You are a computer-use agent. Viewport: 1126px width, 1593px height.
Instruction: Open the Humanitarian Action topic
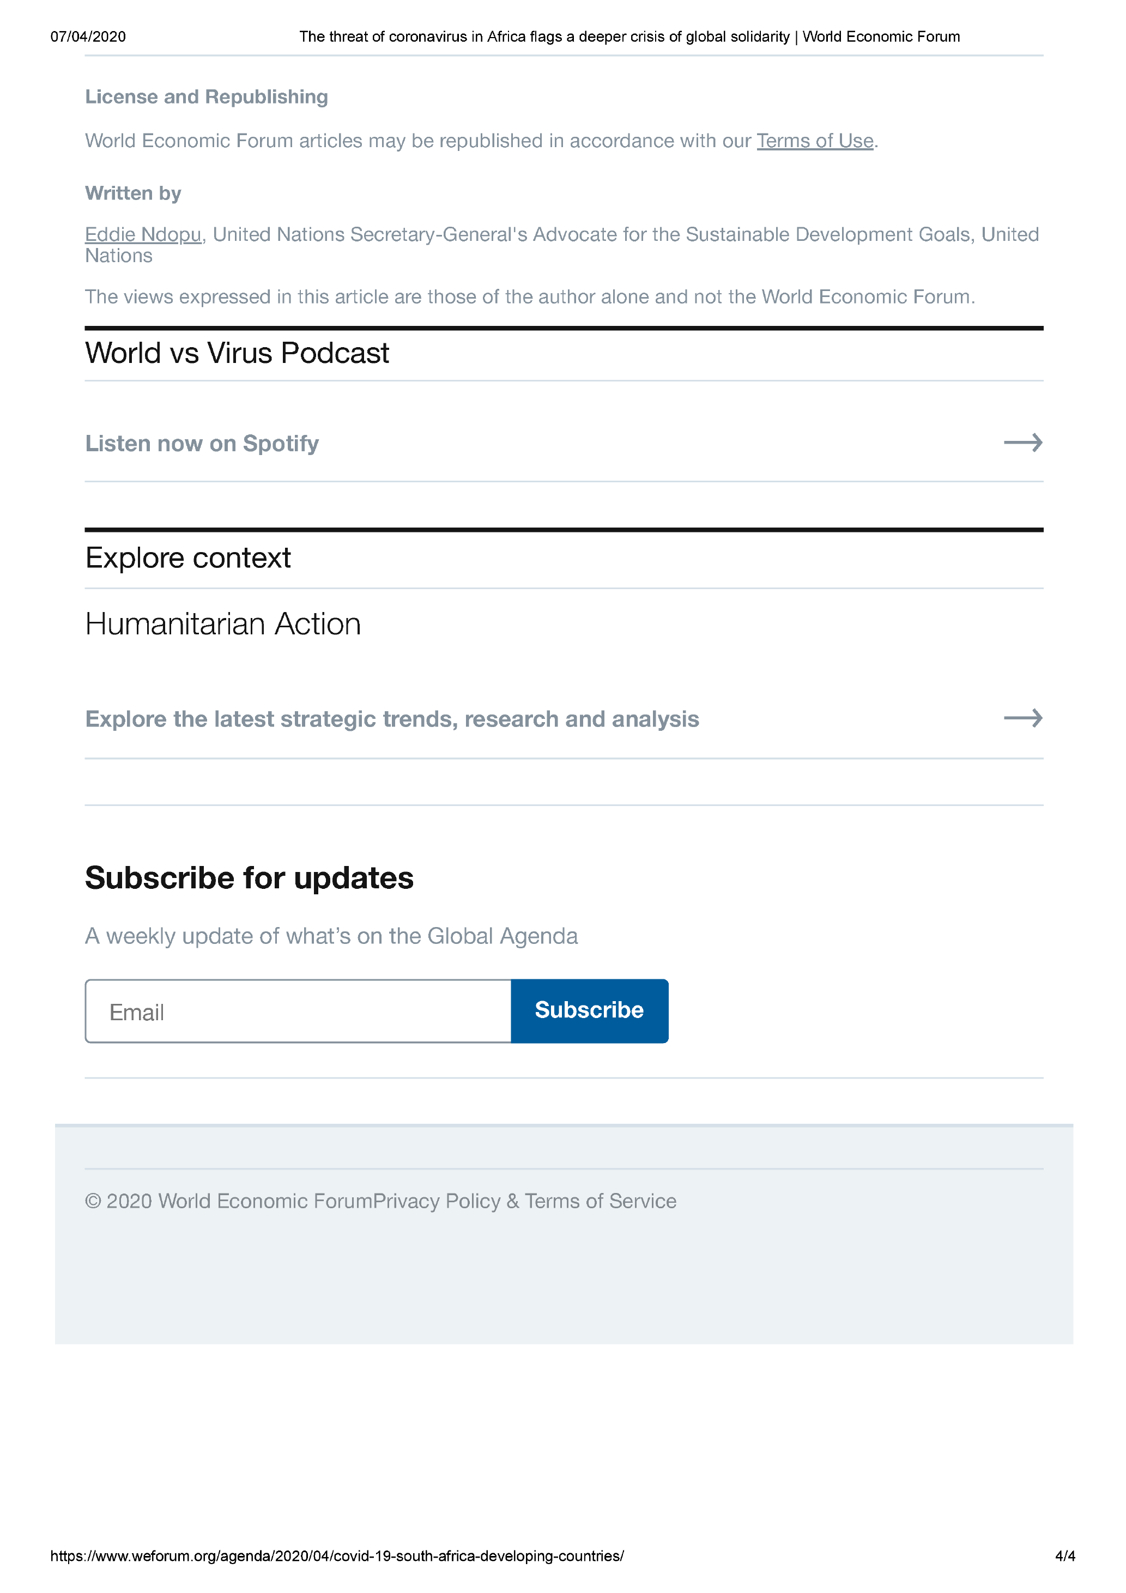[x=223, y=624]
